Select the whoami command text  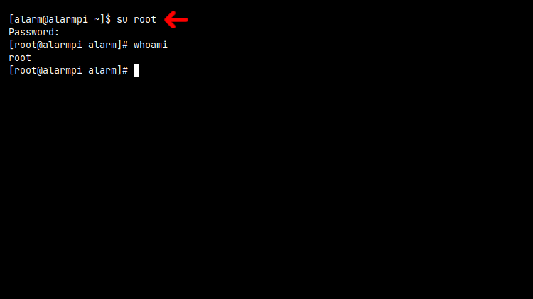click(151, 45)
